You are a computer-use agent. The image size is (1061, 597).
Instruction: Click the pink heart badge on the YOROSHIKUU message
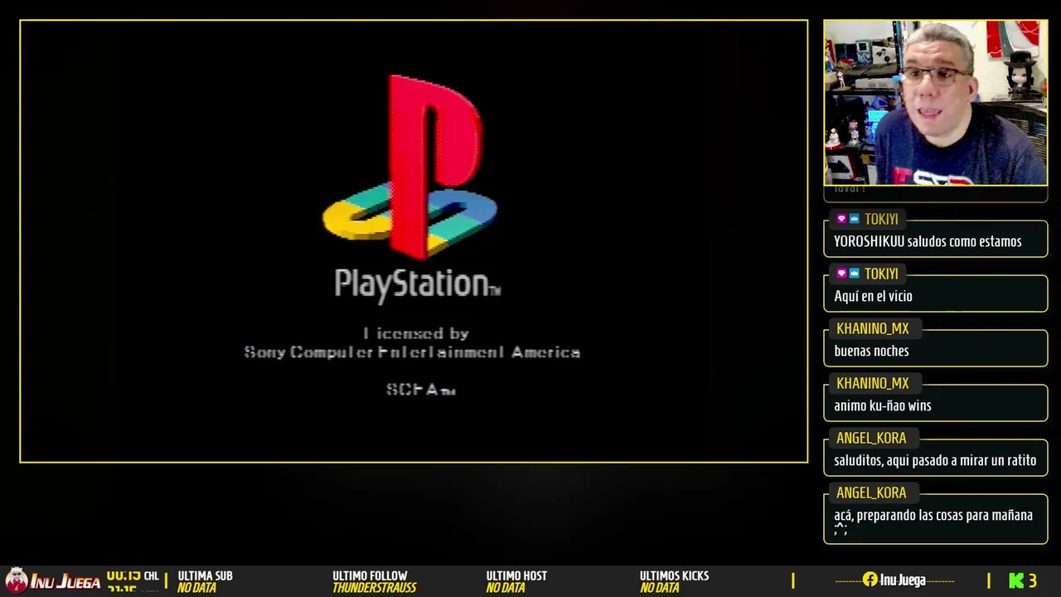[x=841, y=219]
